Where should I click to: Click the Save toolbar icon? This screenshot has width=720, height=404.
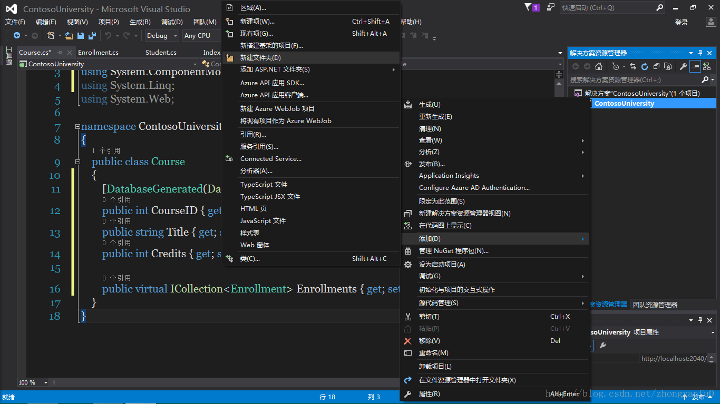[81, 36]
